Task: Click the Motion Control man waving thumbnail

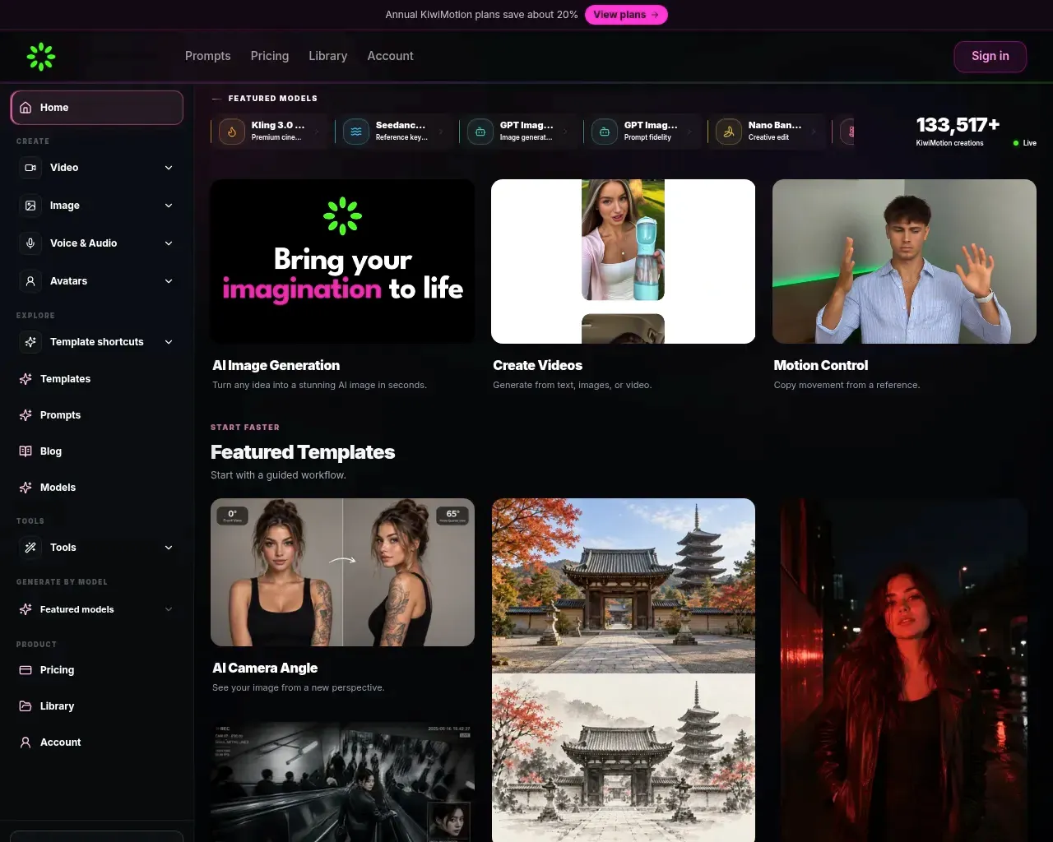Action: [x=904, y=261]
